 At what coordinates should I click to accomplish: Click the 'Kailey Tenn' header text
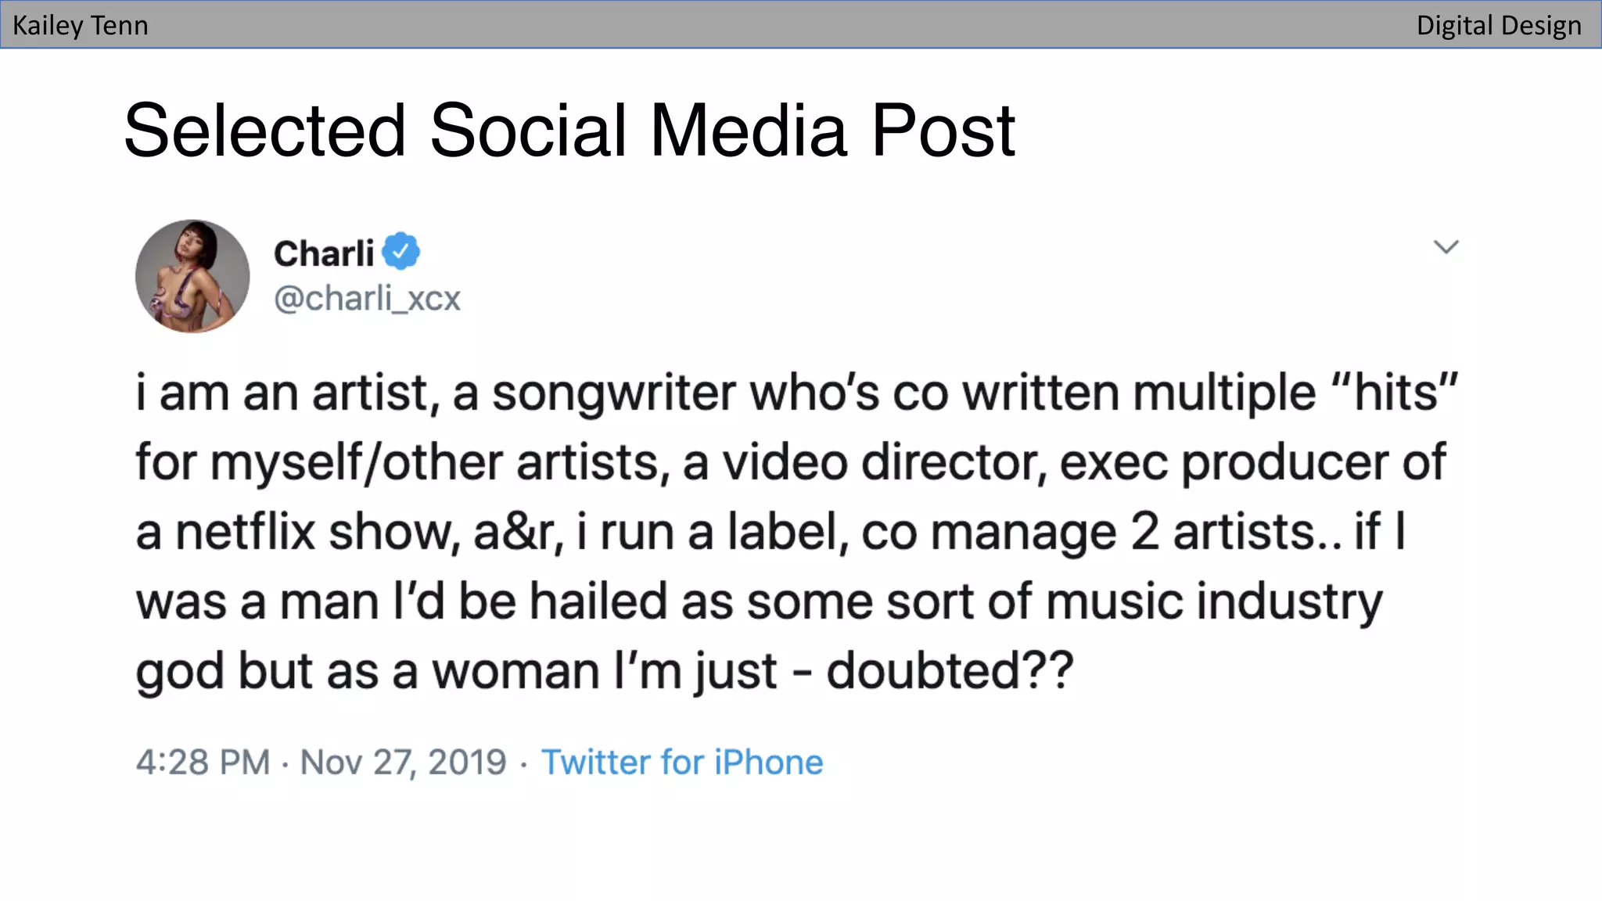[80, 25]
